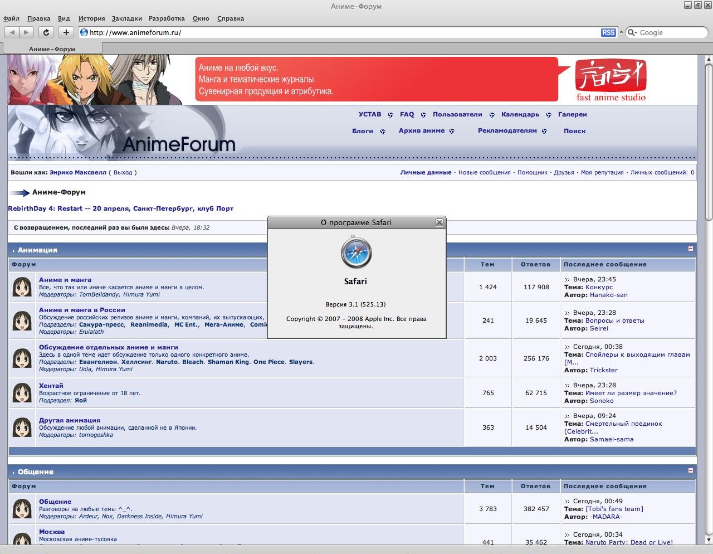The width and height of the screenshot is (713, 554).
Task: Click the red anime shop advertisement banner
Action: click(x=377, y=79)
